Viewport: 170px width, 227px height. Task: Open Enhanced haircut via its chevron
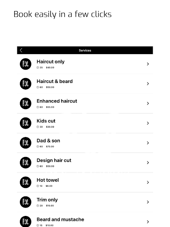(x=148, y=103)
